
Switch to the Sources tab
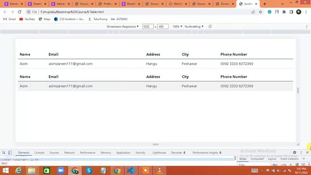click(54, 153)
